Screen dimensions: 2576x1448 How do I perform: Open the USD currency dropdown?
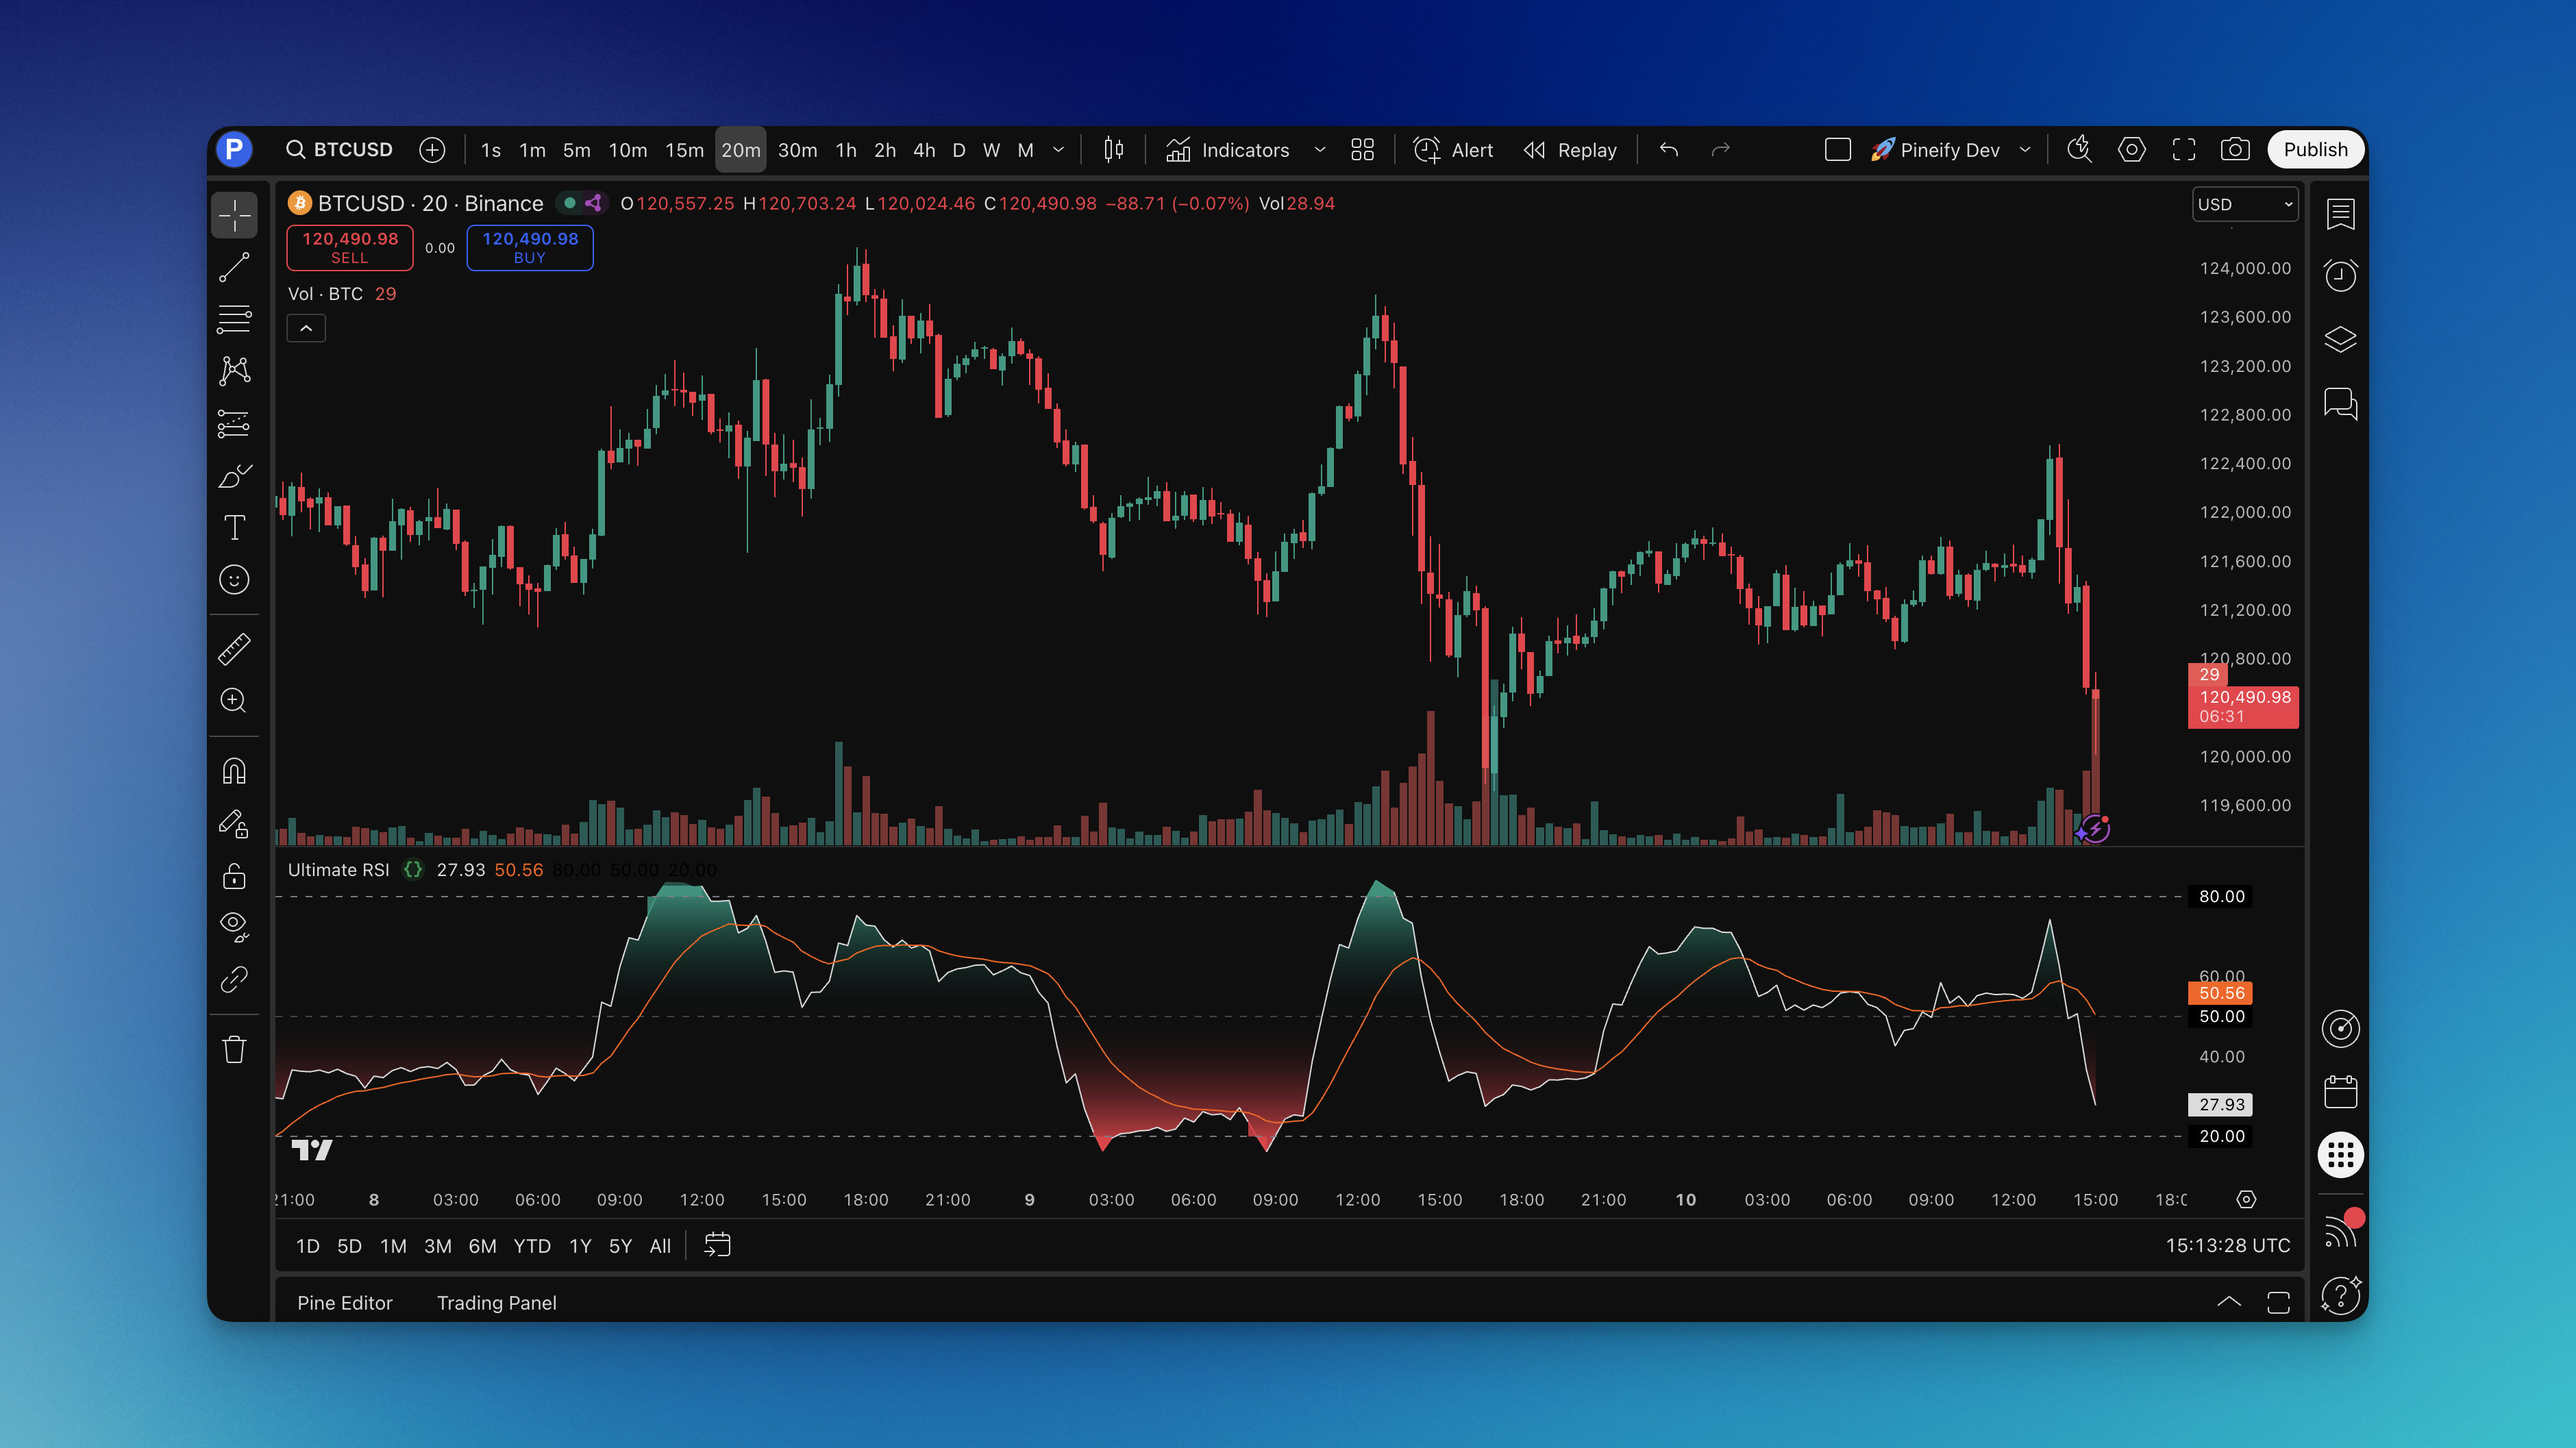[x=2244, y=204]
